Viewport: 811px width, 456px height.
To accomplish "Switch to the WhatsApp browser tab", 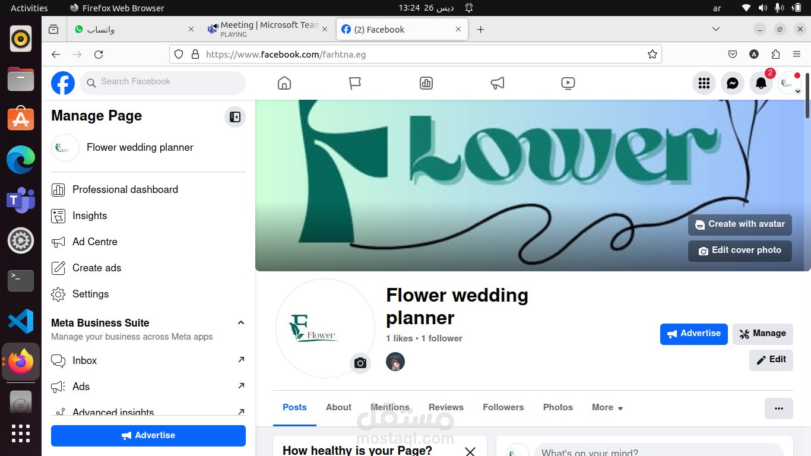I will point(134,29).
